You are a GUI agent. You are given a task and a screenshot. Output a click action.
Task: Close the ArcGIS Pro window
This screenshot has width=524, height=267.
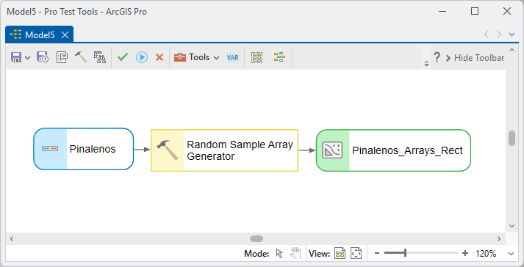click(507, 11)
